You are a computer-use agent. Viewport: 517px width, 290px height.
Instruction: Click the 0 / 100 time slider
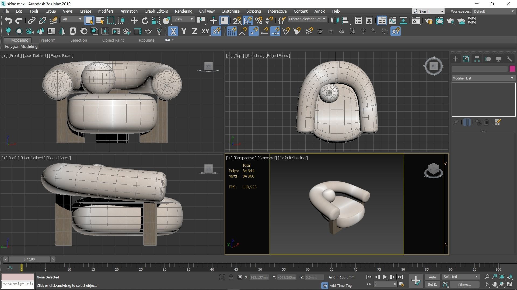[x=29, y=259]
